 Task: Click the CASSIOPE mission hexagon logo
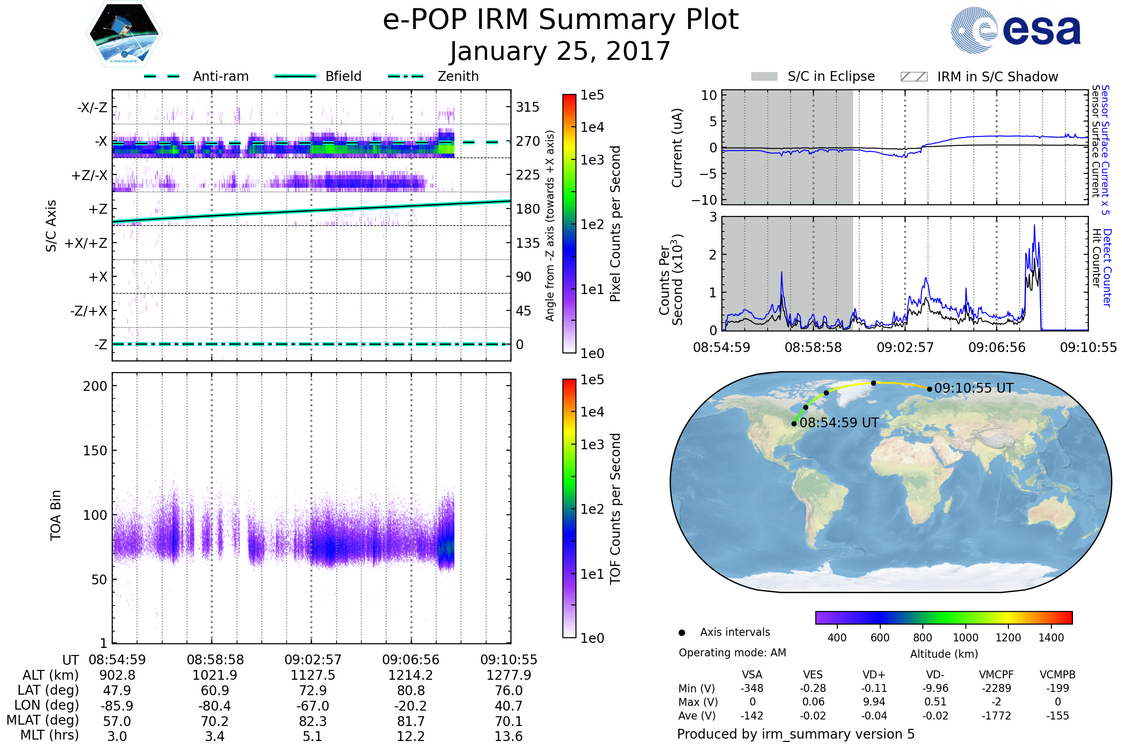click(x=124, y=34)
